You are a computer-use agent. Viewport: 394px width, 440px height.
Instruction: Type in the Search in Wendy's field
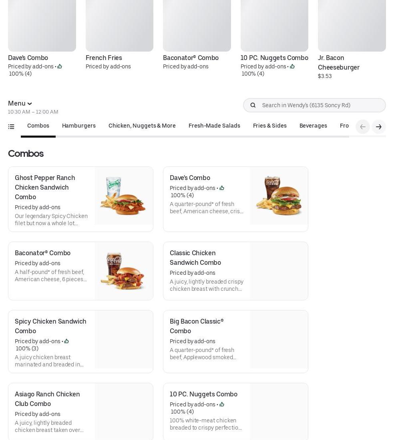coord(320,105)
